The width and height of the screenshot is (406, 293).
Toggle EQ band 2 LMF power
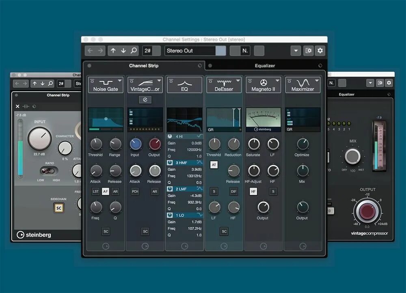pyautogui.click(x=170, y=189)
